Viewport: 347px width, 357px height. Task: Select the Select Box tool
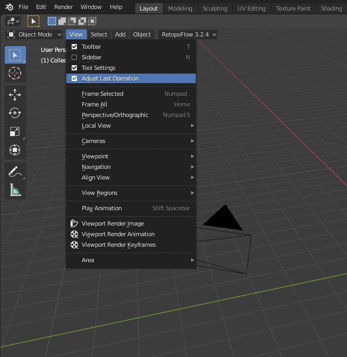point(15,55)
